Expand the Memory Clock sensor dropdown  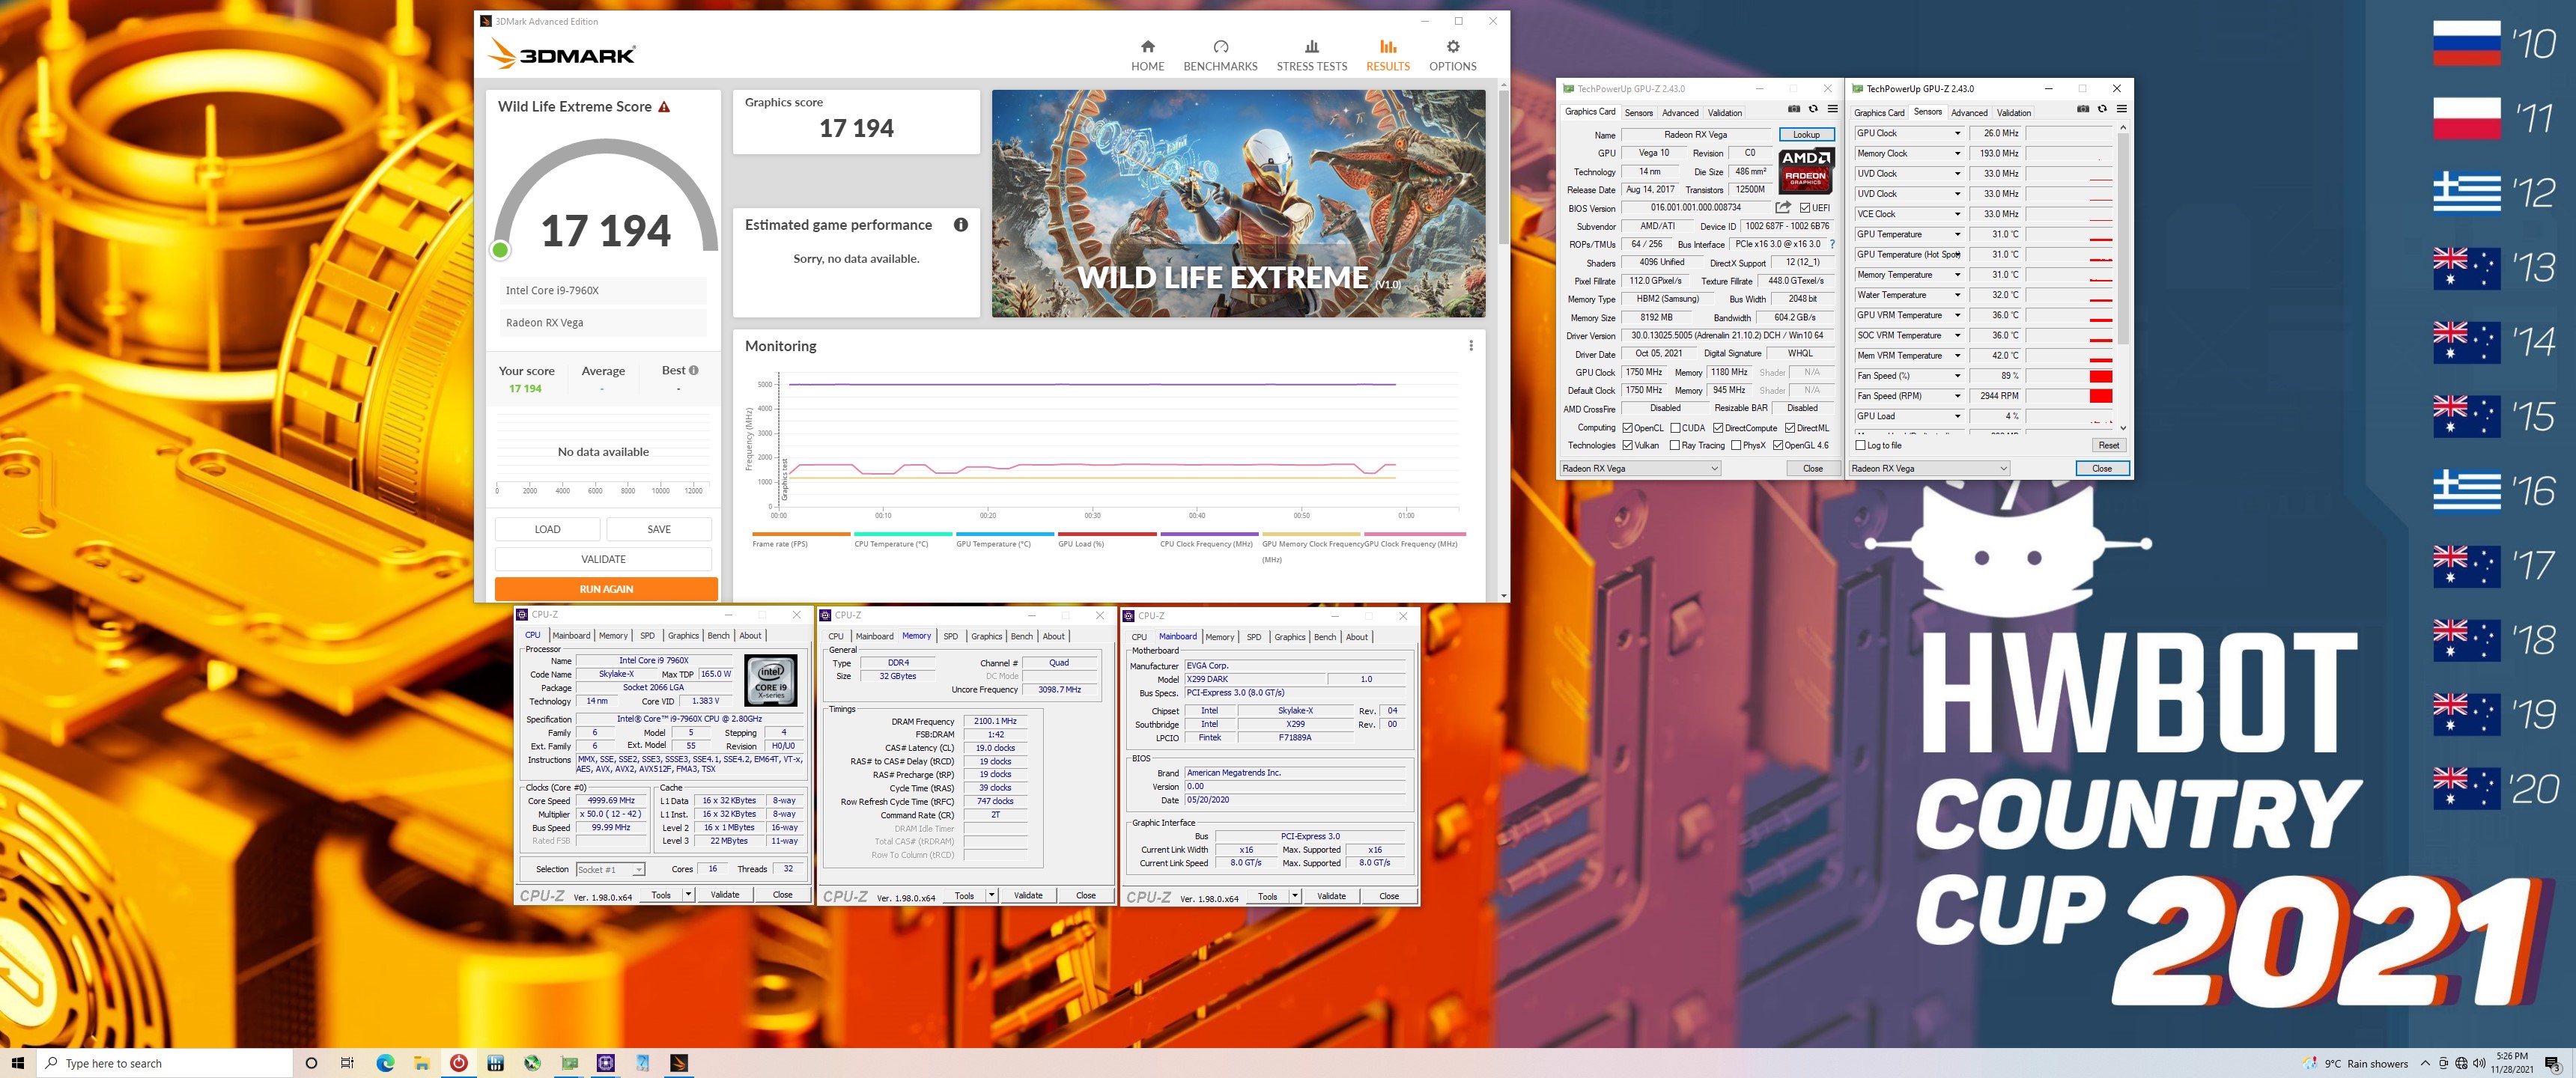coord(1958,153)
